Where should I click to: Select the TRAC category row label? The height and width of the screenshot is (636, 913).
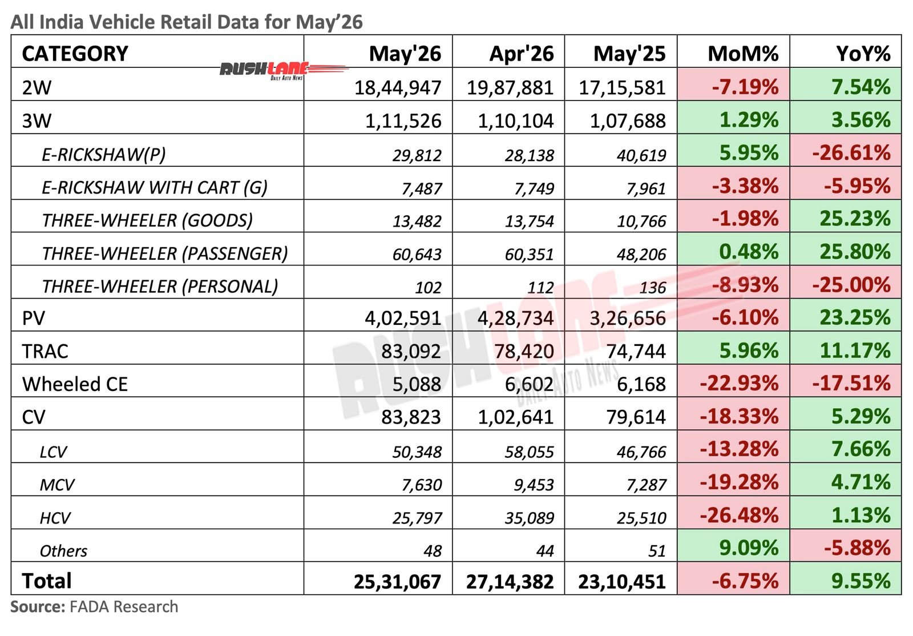click(45, 351)
